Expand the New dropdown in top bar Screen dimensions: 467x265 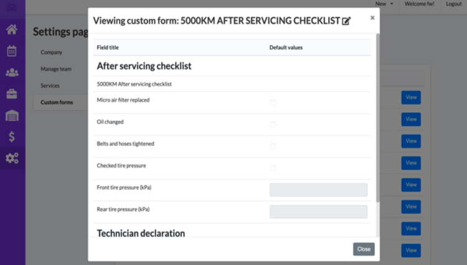384,4
